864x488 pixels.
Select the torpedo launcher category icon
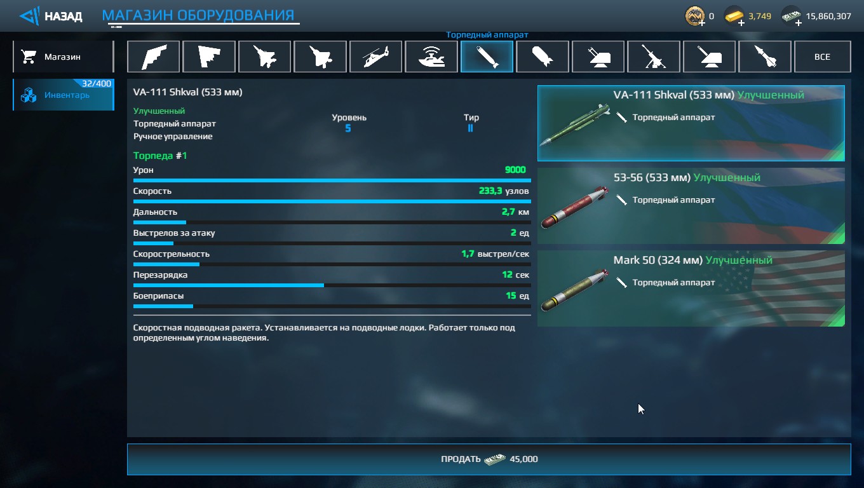pos(487,57)
